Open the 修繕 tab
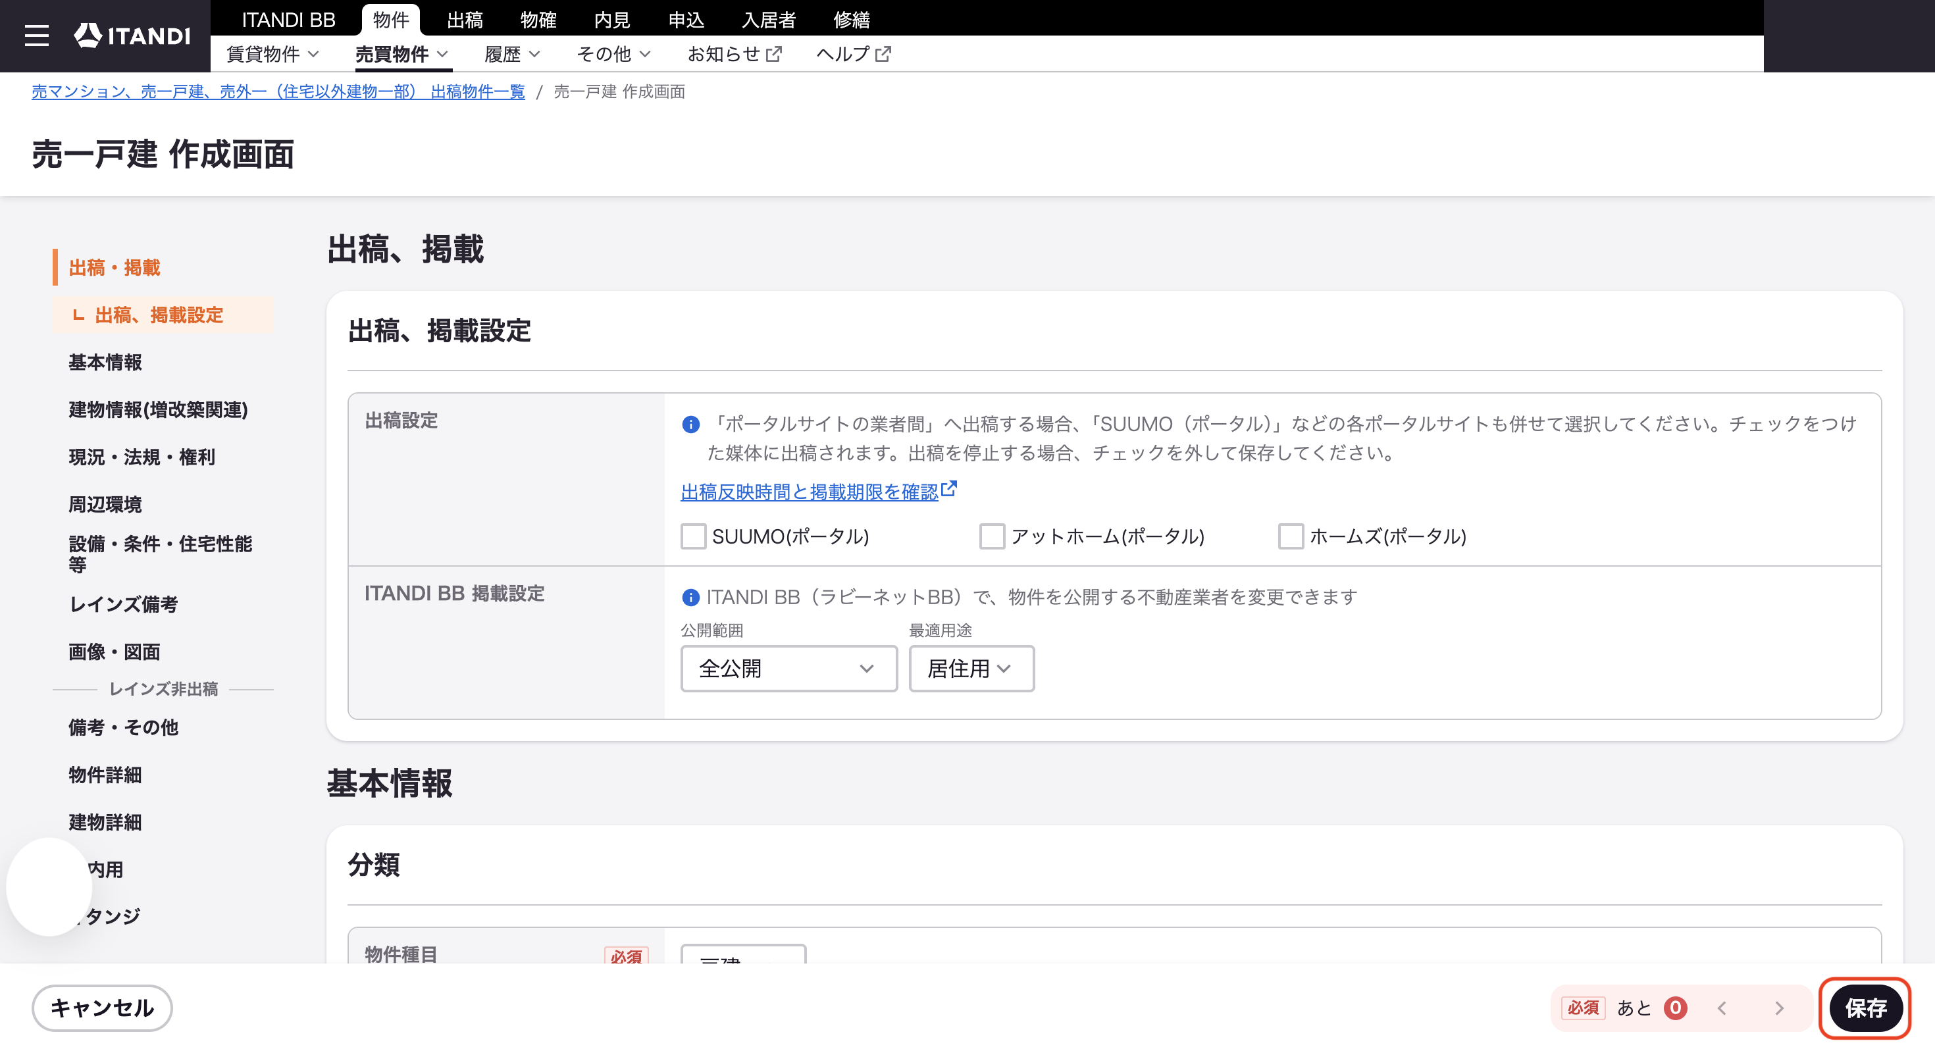Image resolution: width=1935 pixels, height=1053 pixels. pos(851,20)
